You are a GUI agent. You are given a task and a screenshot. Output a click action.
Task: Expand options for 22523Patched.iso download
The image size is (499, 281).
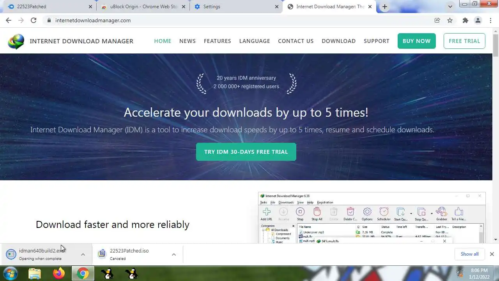click(x=174, y=254)
